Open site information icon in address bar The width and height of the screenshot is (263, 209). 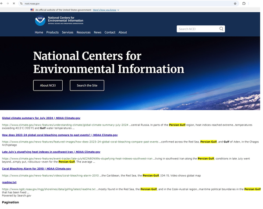click(x=21, y=3)
